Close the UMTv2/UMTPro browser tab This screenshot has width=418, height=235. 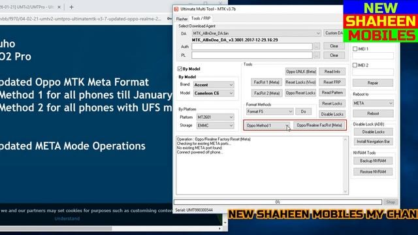[59, 7]
